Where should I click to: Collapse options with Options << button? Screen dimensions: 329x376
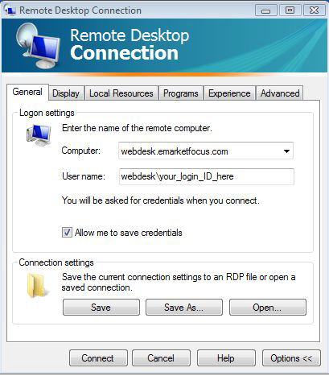(x=291, y=358)
